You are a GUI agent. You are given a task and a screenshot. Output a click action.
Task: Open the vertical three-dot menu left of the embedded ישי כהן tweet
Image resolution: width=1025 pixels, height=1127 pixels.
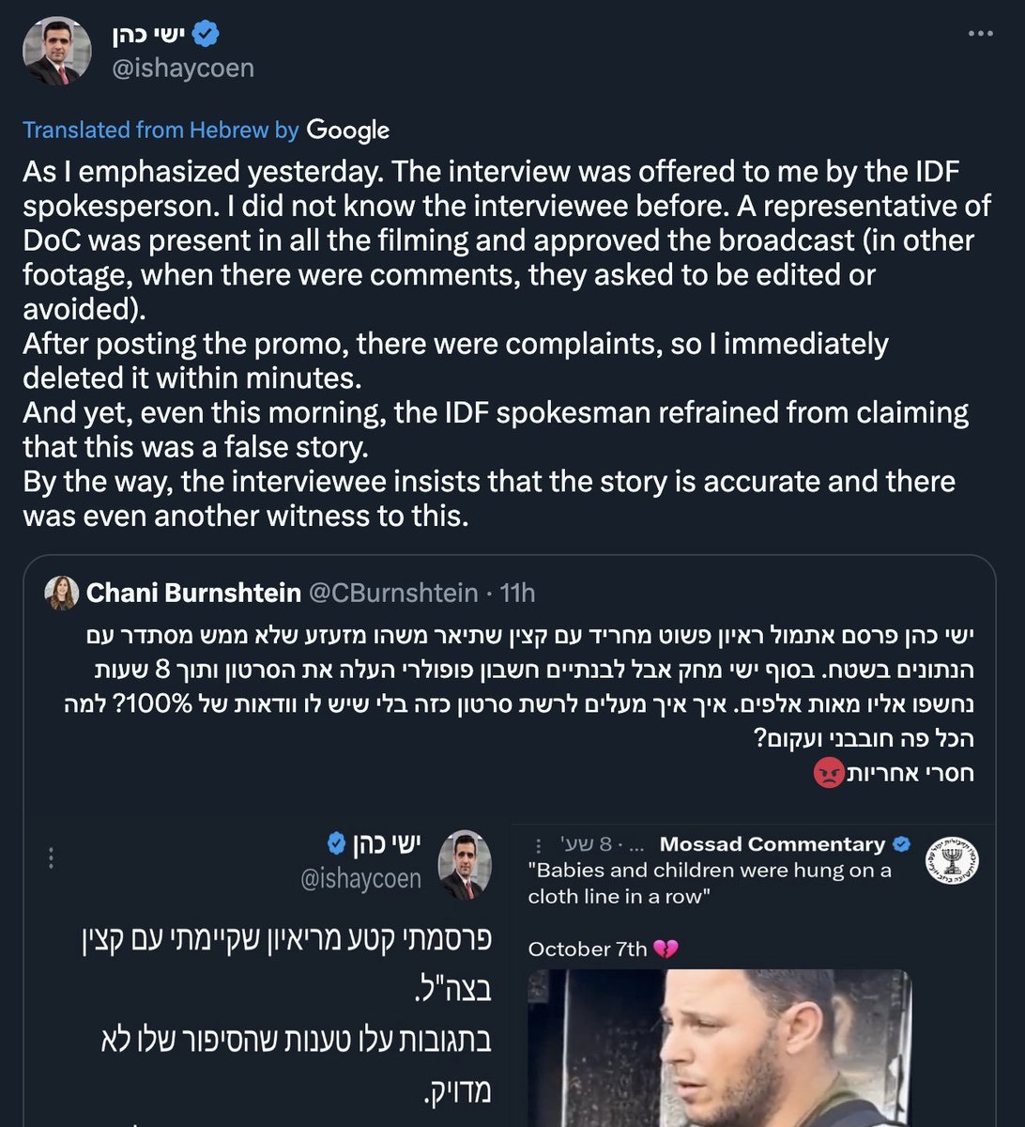pyautogui.click(x=52, y=857)
